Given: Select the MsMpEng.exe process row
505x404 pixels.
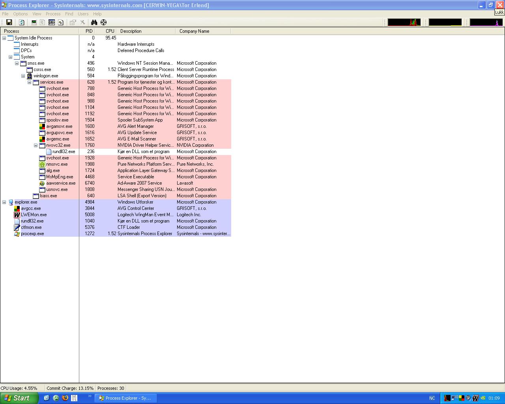Looking at the screenshot, I should coord(116,177).
